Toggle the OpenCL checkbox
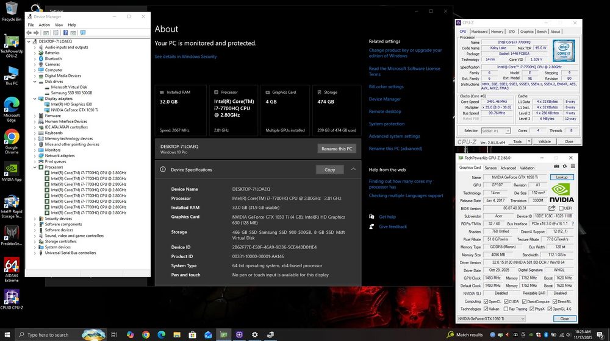 (x=486, y=301)
